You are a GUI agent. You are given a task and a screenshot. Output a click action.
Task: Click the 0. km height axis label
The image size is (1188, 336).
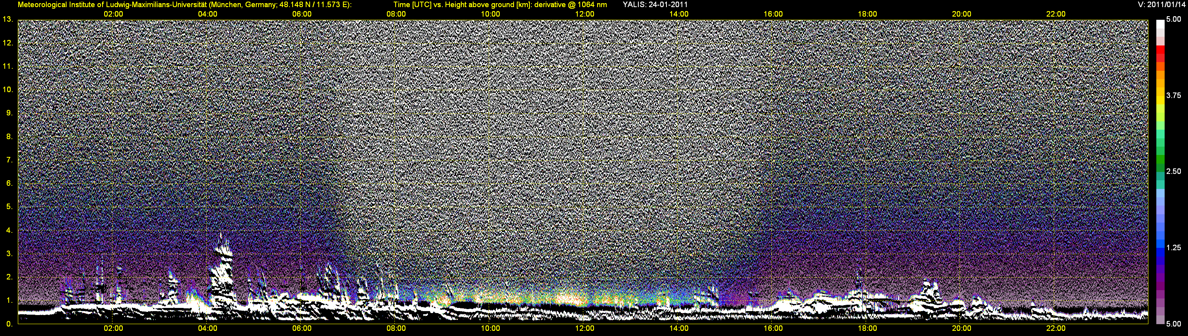(9, 324)
